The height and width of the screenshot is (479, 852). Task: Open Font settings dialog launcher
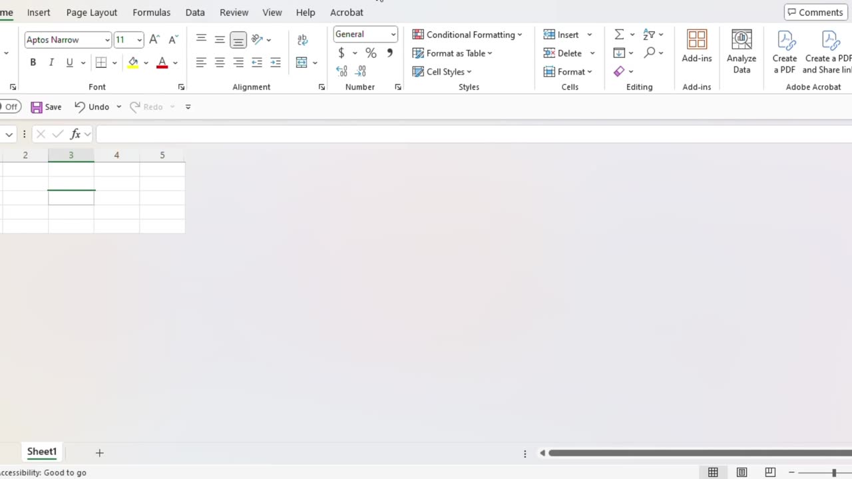coord(181,87)
